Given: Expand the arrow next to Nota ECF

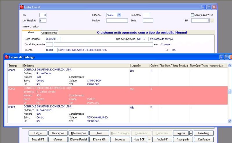Looking at the screenshot, I should [x=149, y=140].
